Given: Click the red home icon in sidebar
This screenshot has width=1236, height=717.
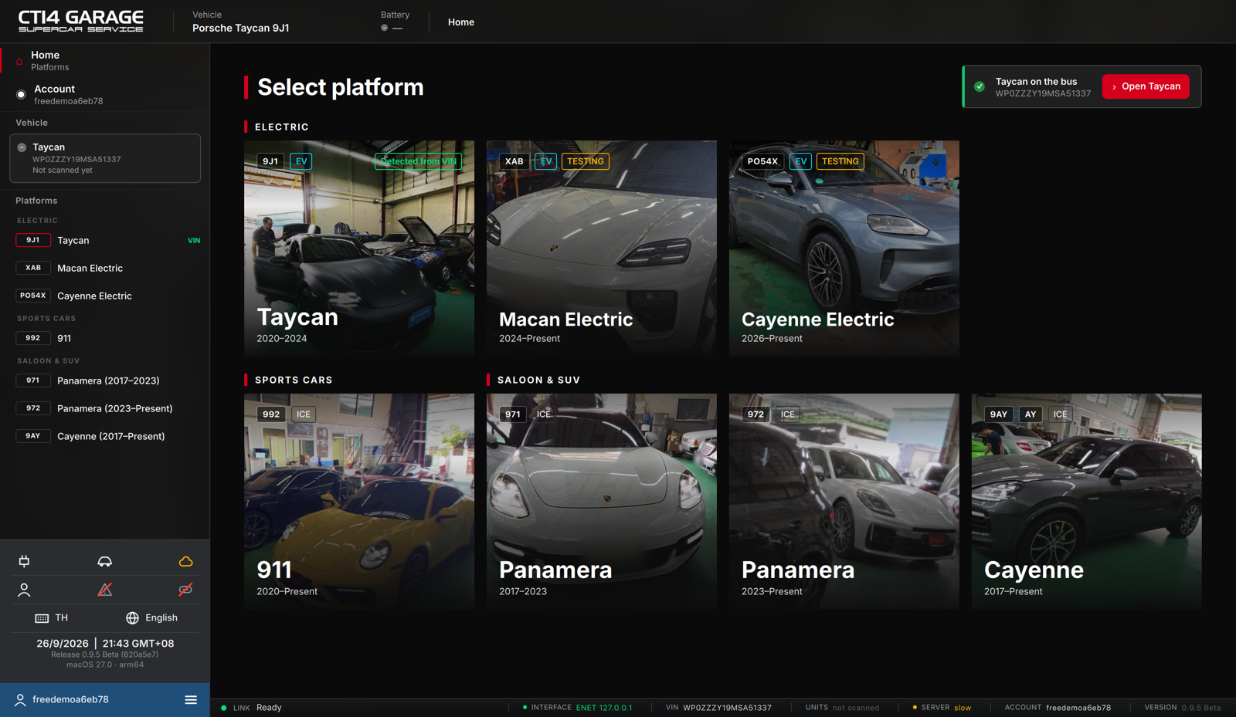Looking at the screenshot, I should (x=19, y=60).
